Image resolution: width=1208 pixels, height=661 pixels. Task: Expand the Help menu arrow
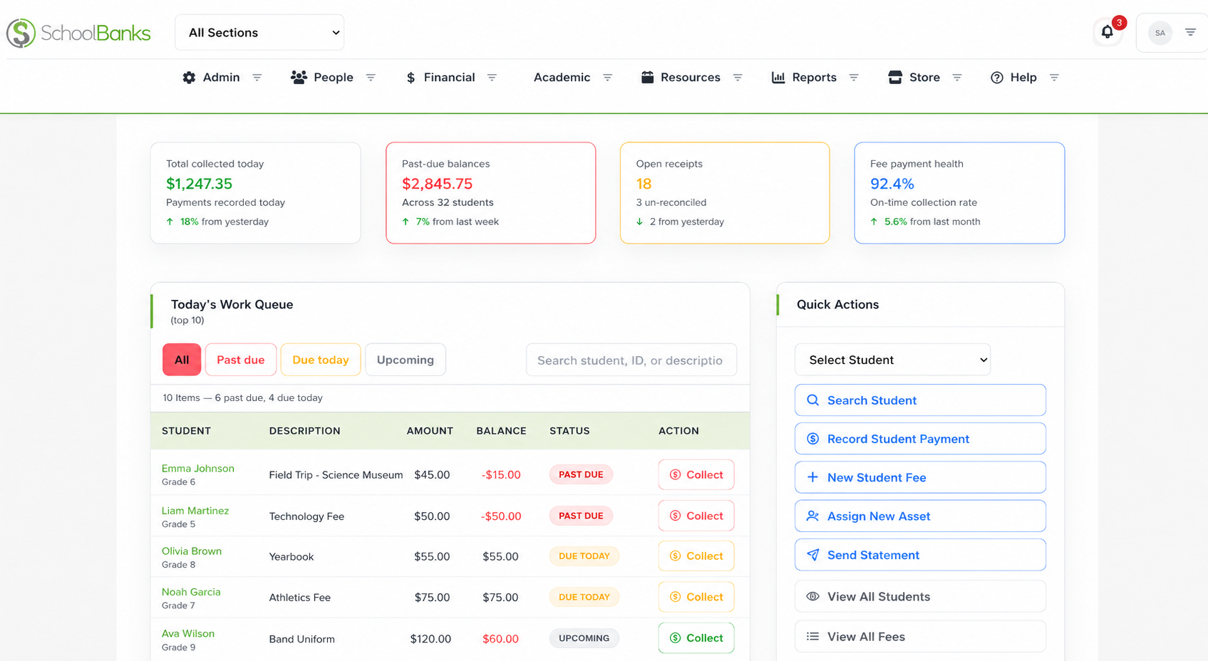(x=1054, y=78)
